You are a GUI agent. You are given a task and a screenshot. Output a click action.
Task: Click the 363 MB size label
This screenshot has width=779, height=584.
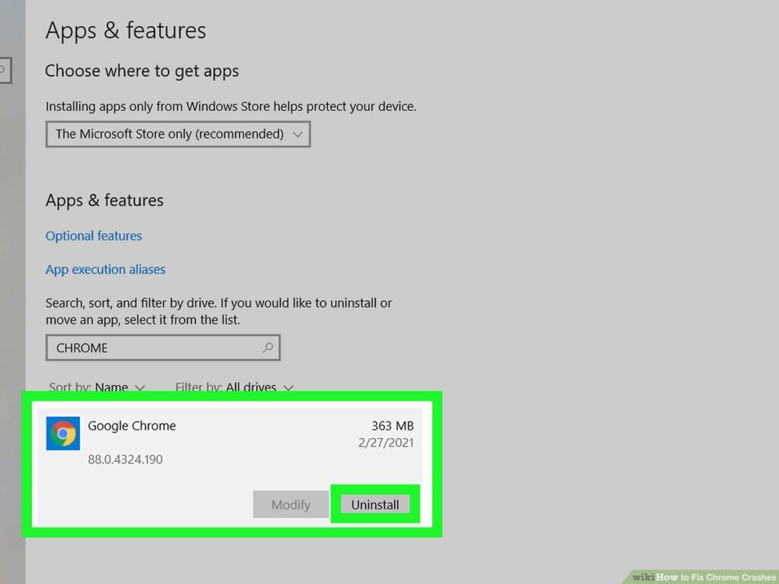pyautogui.click(x=392, y=426)
